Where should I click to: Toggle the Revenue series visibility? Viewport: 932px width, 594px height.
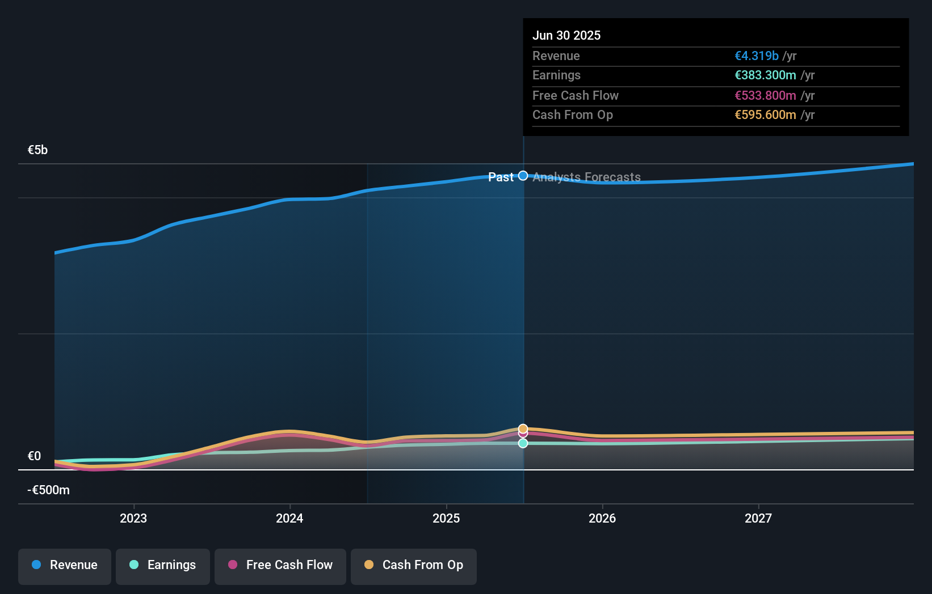click(x=64, y=565)
